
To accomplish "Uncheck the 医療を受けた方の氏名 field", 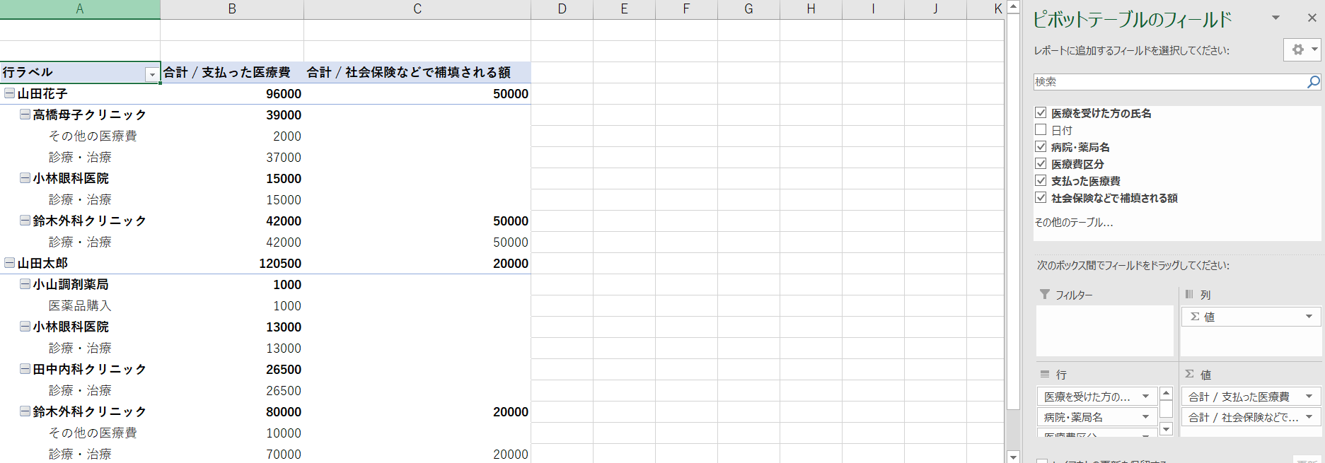I will pyautogui.click(x=1041, y=113).
